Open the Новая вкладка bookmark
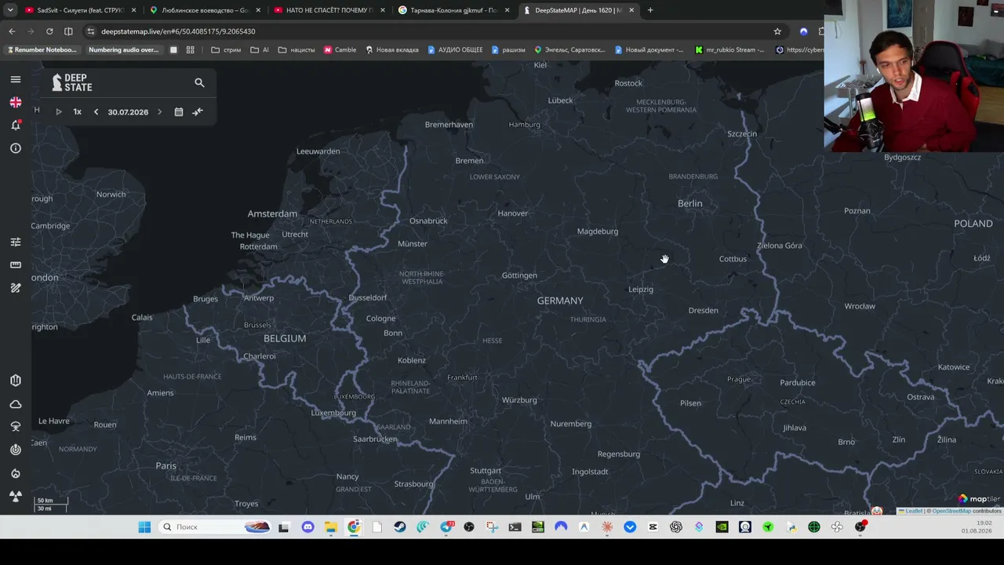This screenshot has height=565, width=1004. tap(392, 50)
